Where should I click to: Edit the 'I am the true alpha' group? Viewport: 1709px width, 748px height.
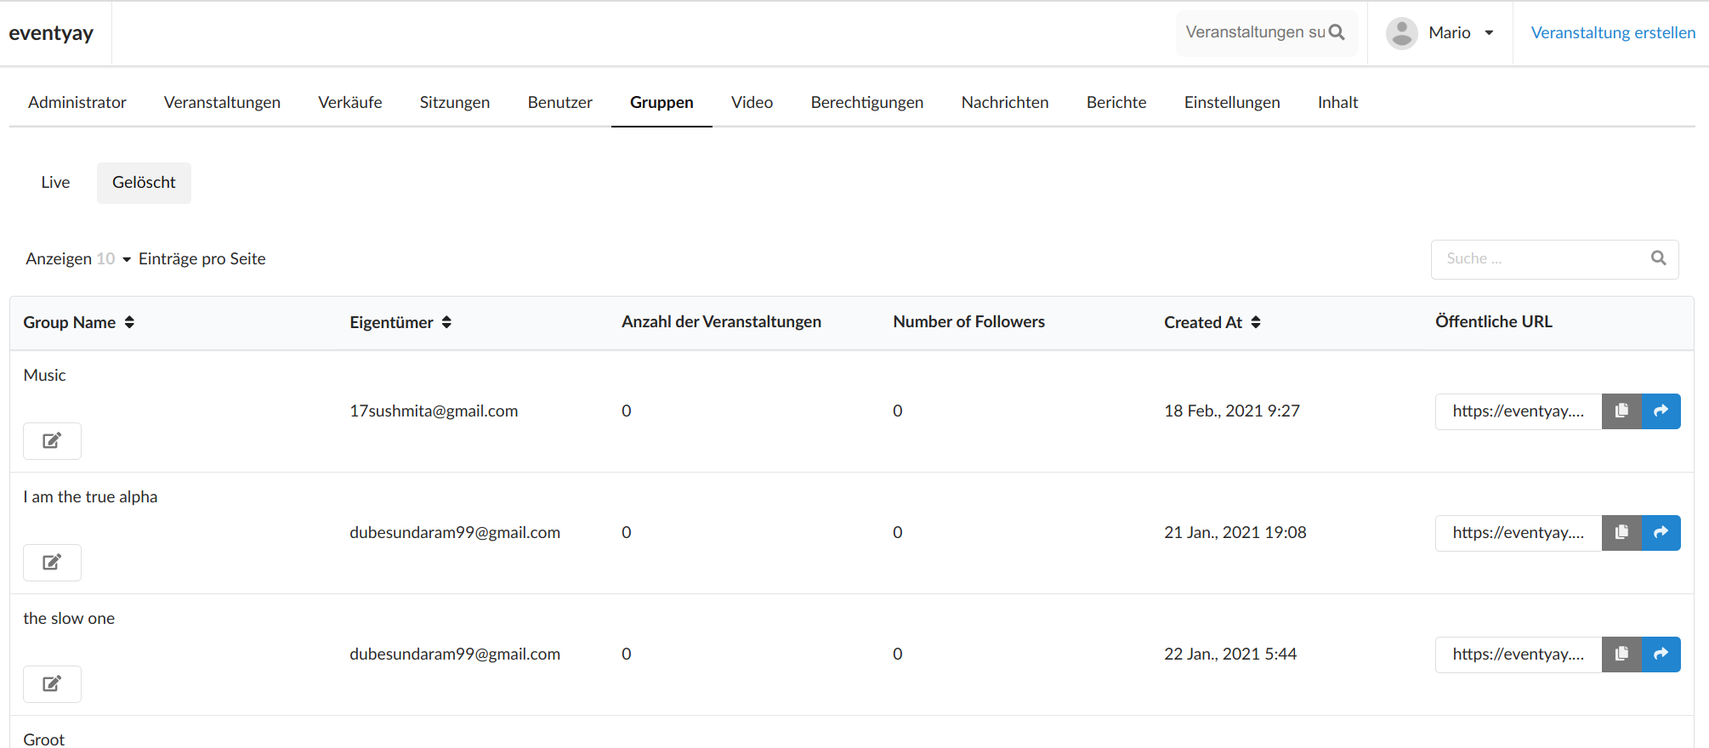(x=52, y=563)
